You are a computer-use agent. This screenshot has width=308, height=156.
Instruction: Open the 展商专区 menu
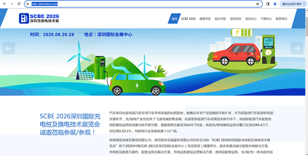point(205,18)
